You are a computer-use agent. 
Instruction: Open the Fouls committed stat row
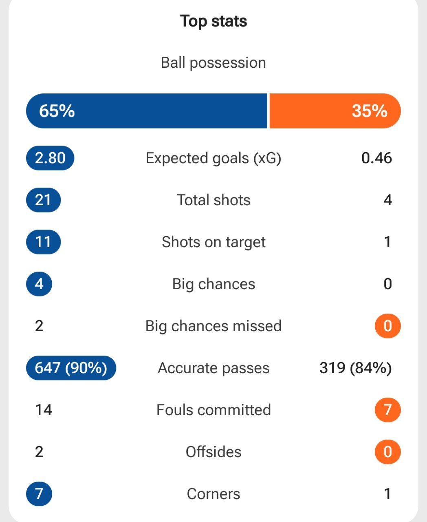pos(213,410)
